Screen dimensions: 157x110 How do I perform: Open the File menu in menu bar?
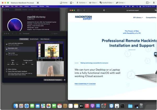[12, 6]
